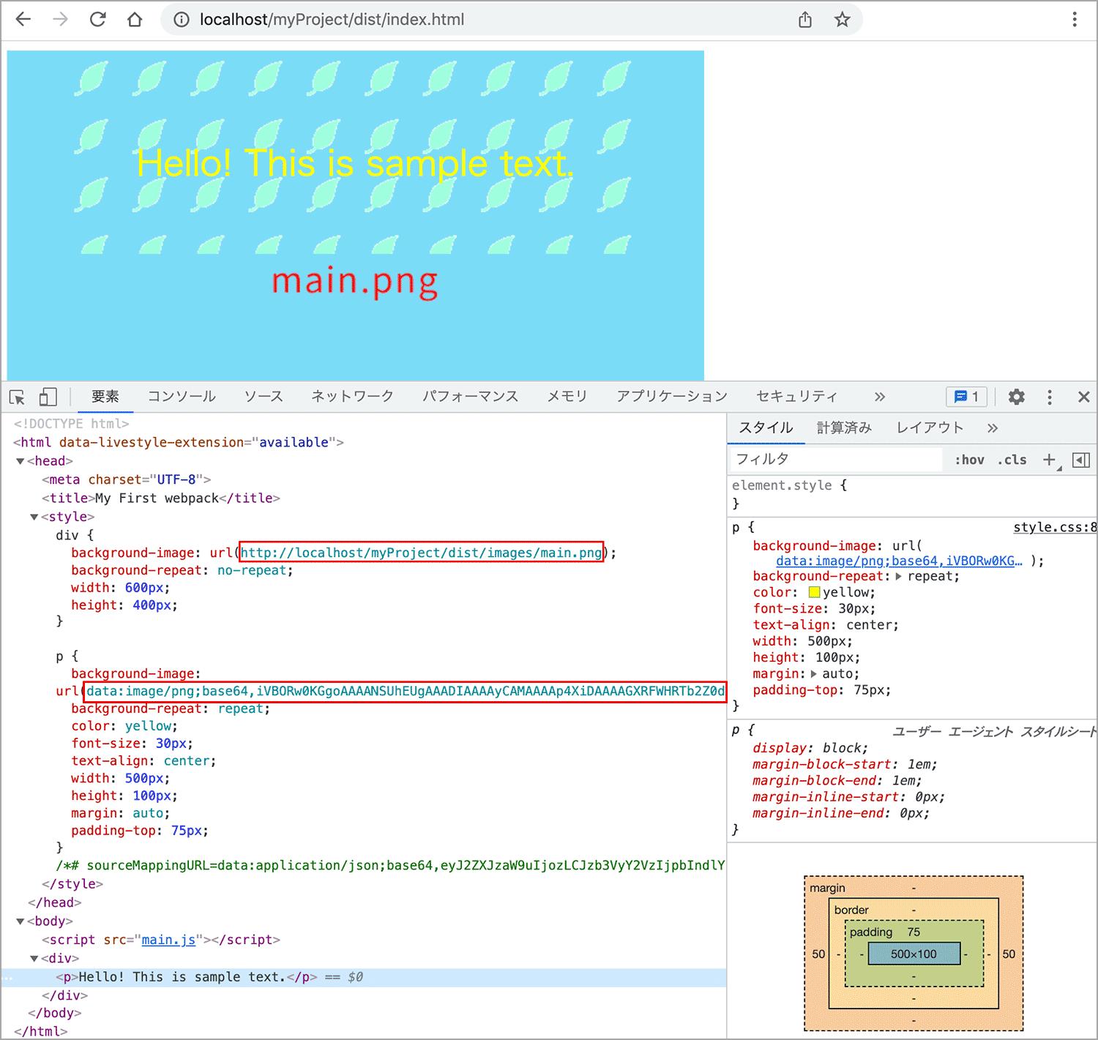Click element.style rule block

(911, 494)
